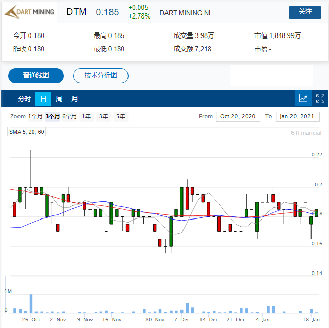
Task: Select the 分时 intraday tab
Action: (24, 99)
